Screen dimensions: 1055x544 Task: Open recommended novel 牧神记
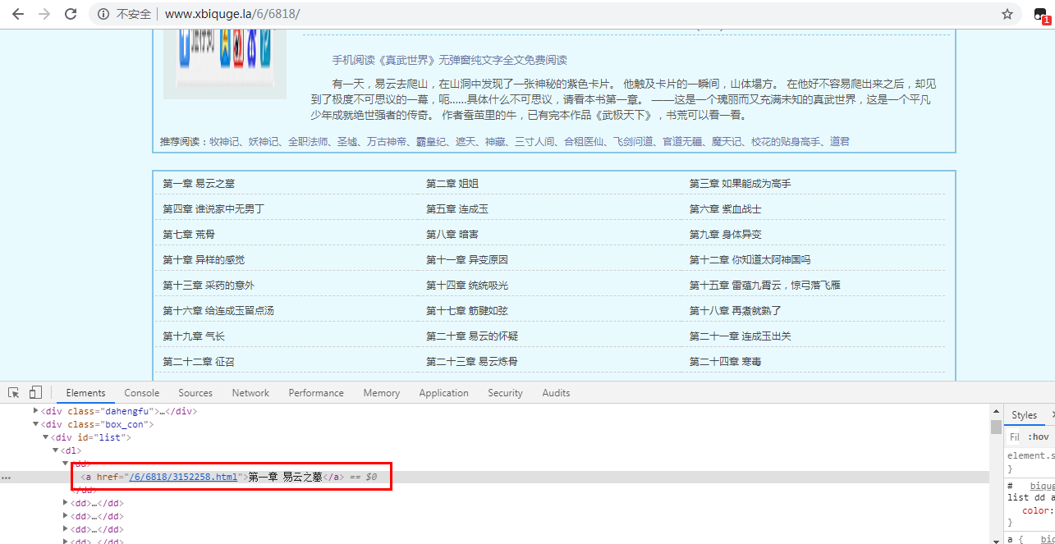point(224,142)
